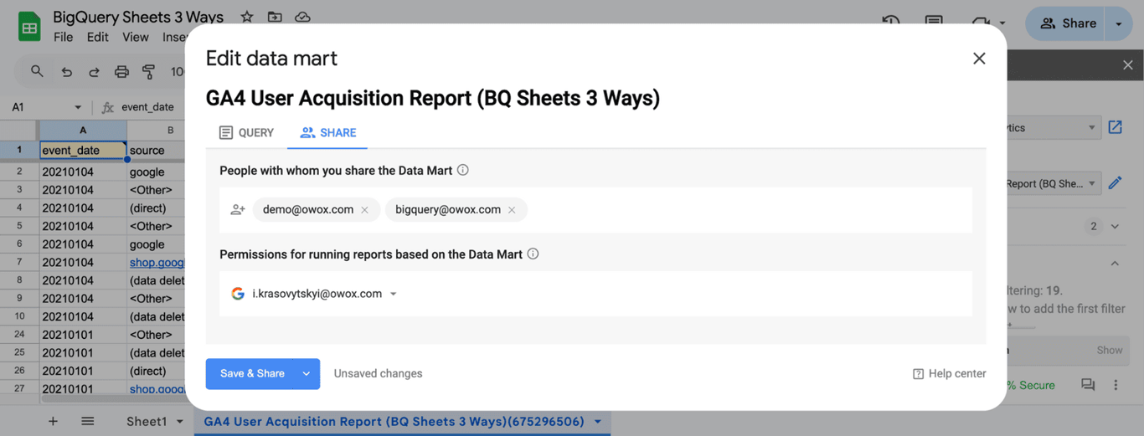Click info icon beside People with whom you share
Viewport: 1144px width, 436px height.
pos(463,170)
